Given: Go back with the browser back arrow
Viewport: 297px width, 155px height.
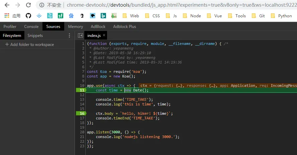Looking at the screenshot, I should pyautogui.click(x=7, y=5).
